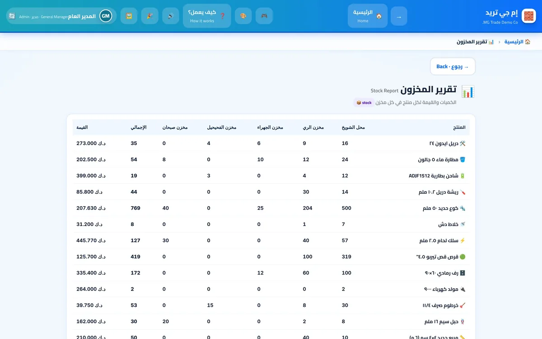Image resolution: width=542 pixels, height=339 pixels.
Task: Select the دريل ايدون ٢٤ product row name
Action: coord(447,143)
